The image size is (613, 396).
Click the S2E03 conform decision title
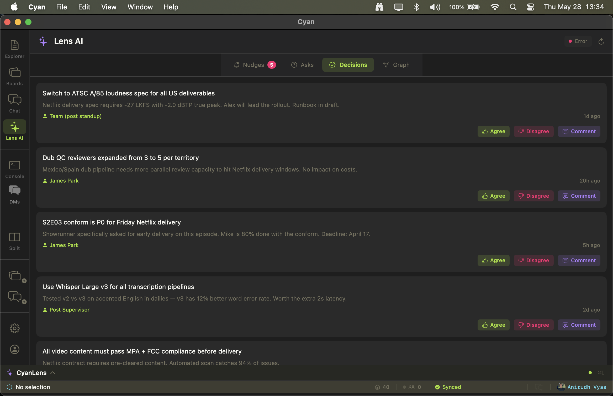tap(112, 222)
